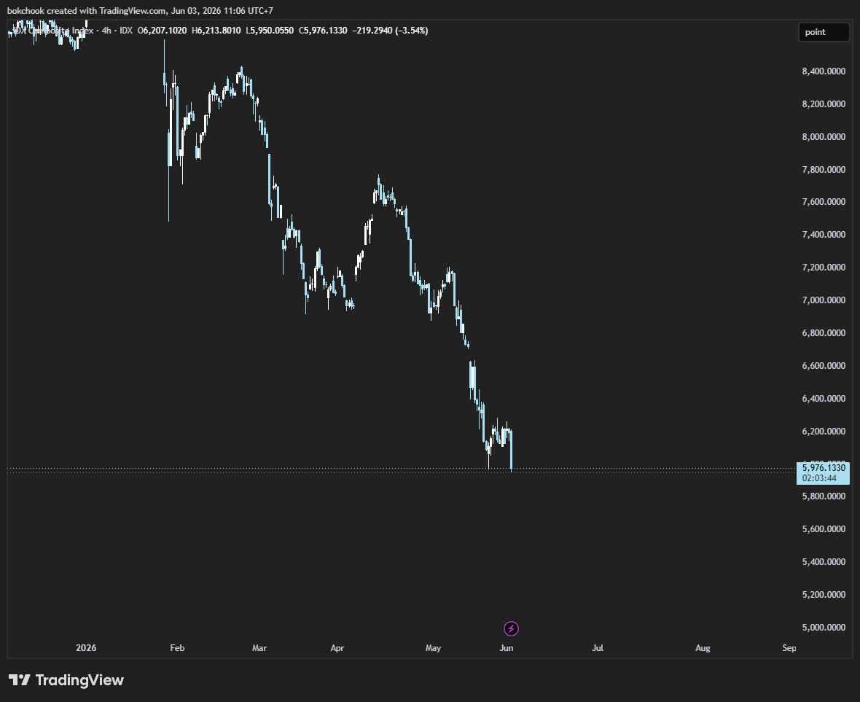Click the 8,000.0000 price axis label

pyautogui.click(x=824, y=137)
